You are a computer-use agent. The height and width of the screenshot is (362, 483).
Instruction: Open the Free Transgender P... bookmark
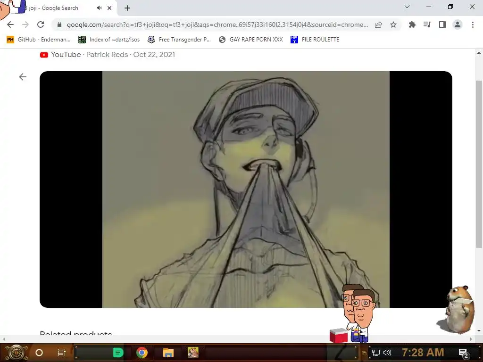pos(179,40)
